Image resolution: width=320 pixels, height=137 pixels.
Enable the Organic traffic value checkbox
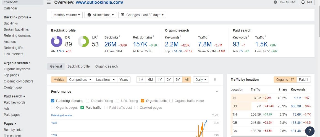tap(171, 101)
